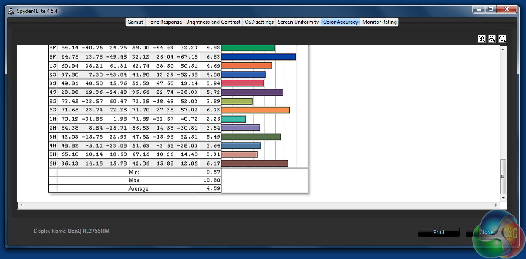Click the vertical scrollbar down arrow
This screenshot has height=259, width=526.
coord(504,197)
